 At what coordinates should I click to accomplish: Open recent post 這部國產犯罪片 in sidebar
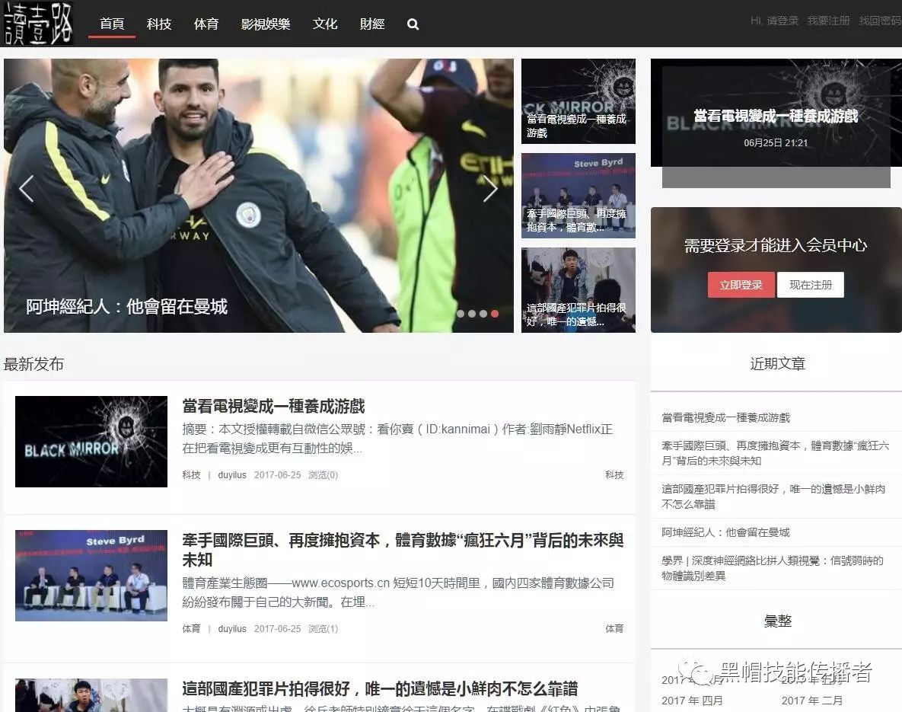tap(773, 496)
